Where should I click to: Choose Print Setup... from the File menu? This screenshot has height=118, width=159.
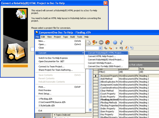[60, 94]
